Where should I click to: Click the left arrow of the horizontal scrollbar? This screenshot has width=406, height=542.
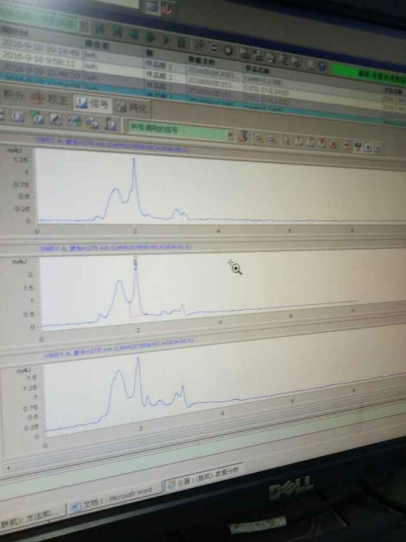[x=8, y=469]
